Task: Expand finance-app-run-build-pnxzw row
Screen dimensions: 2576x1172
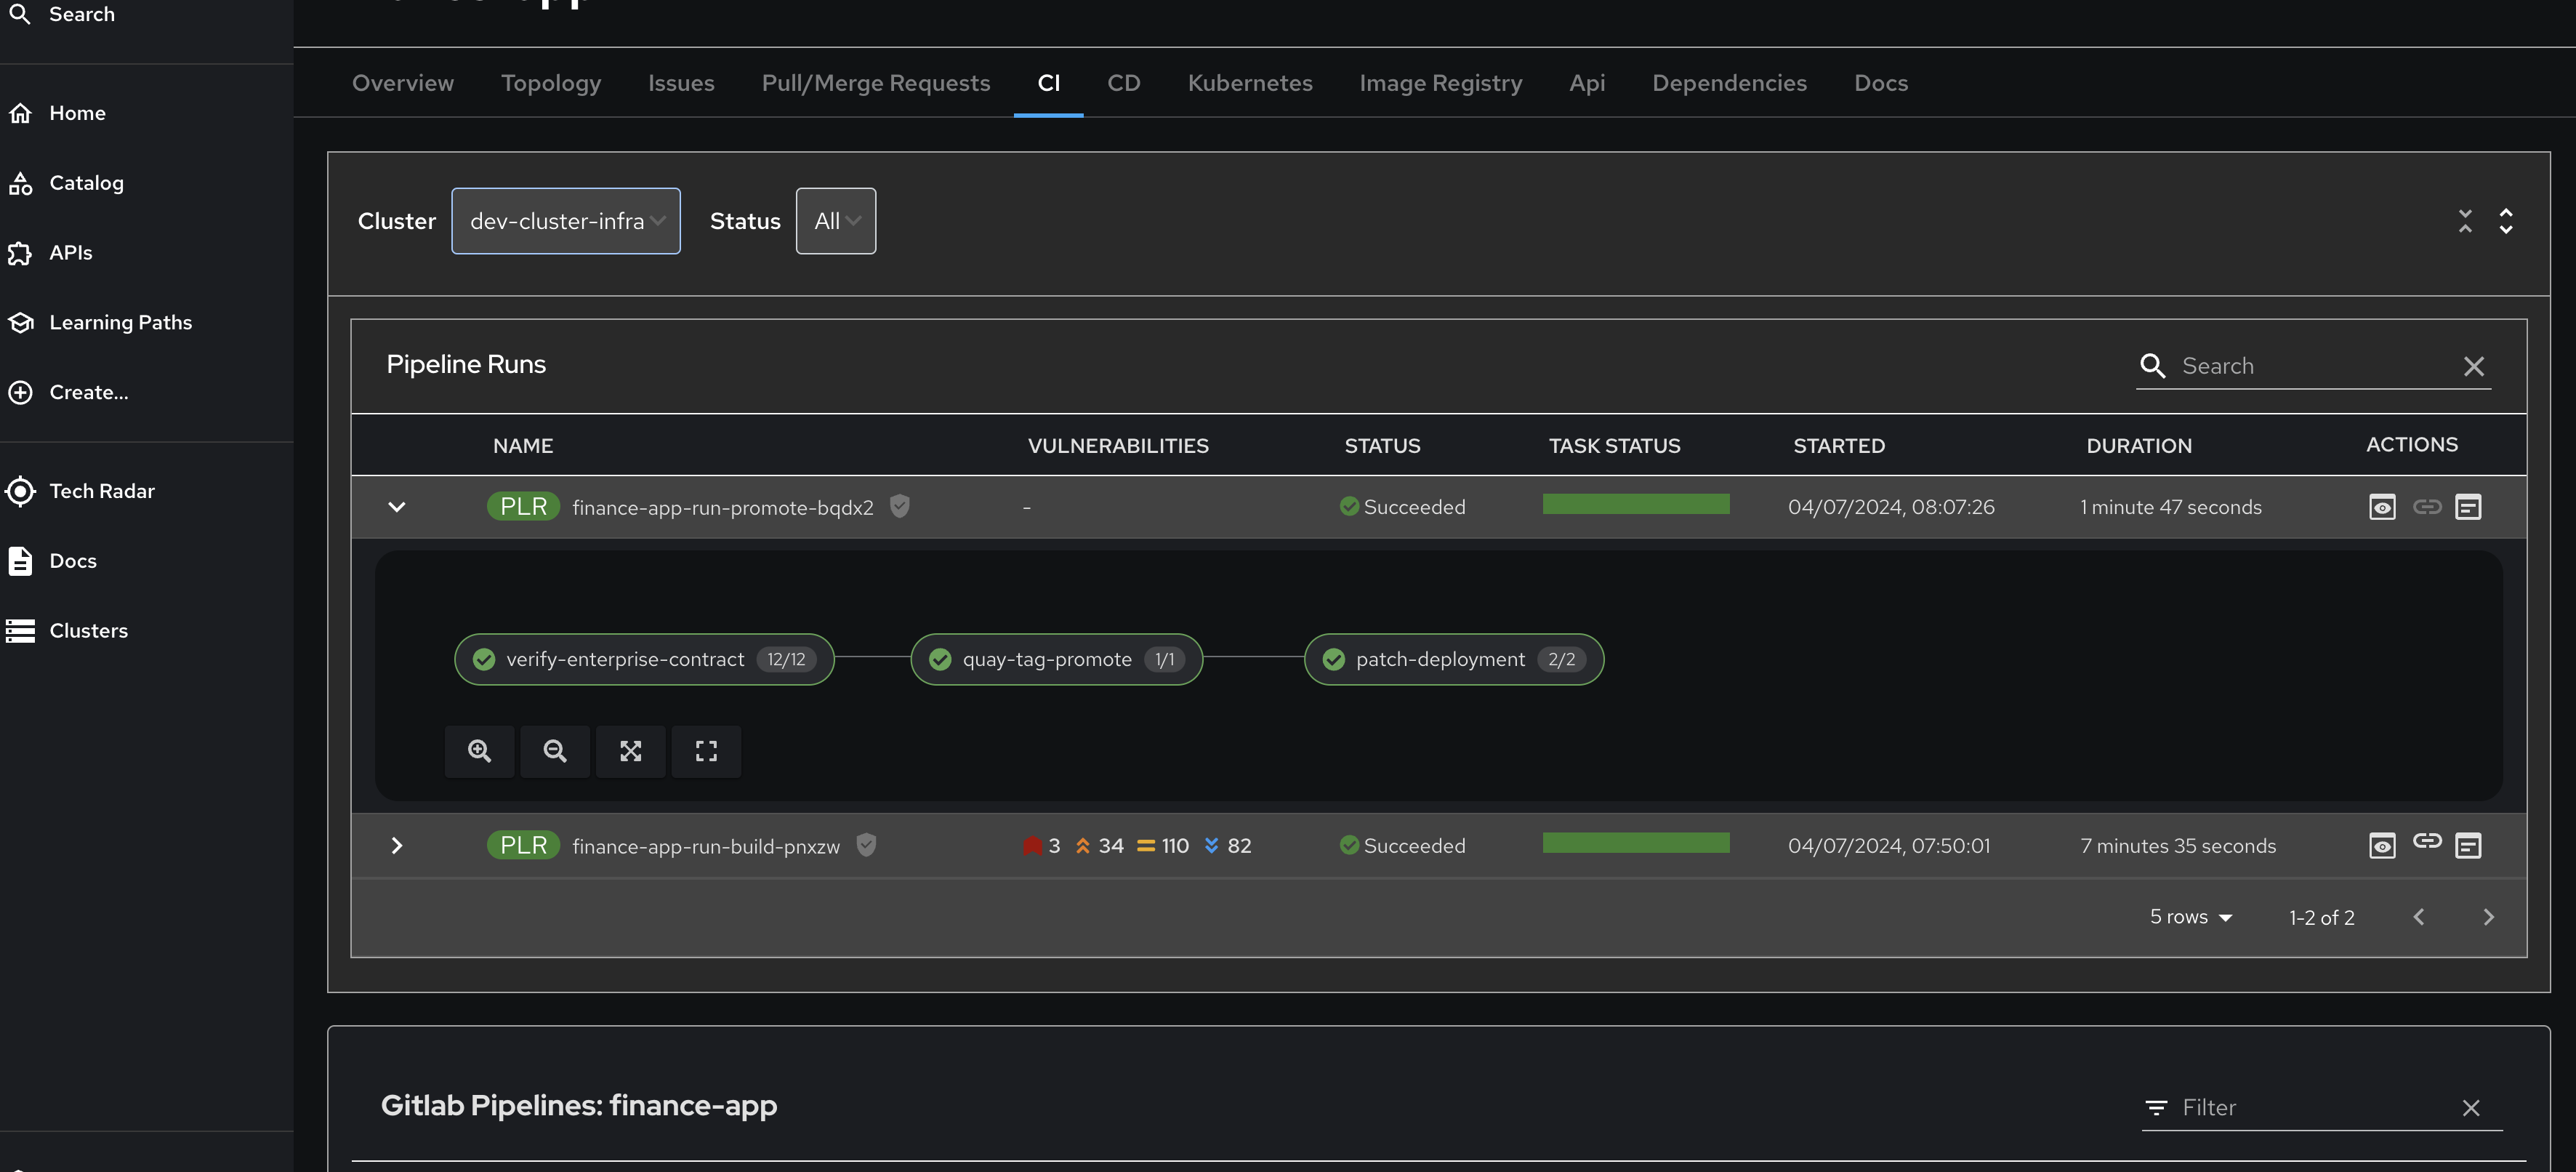Action: (x=397, y=846)
